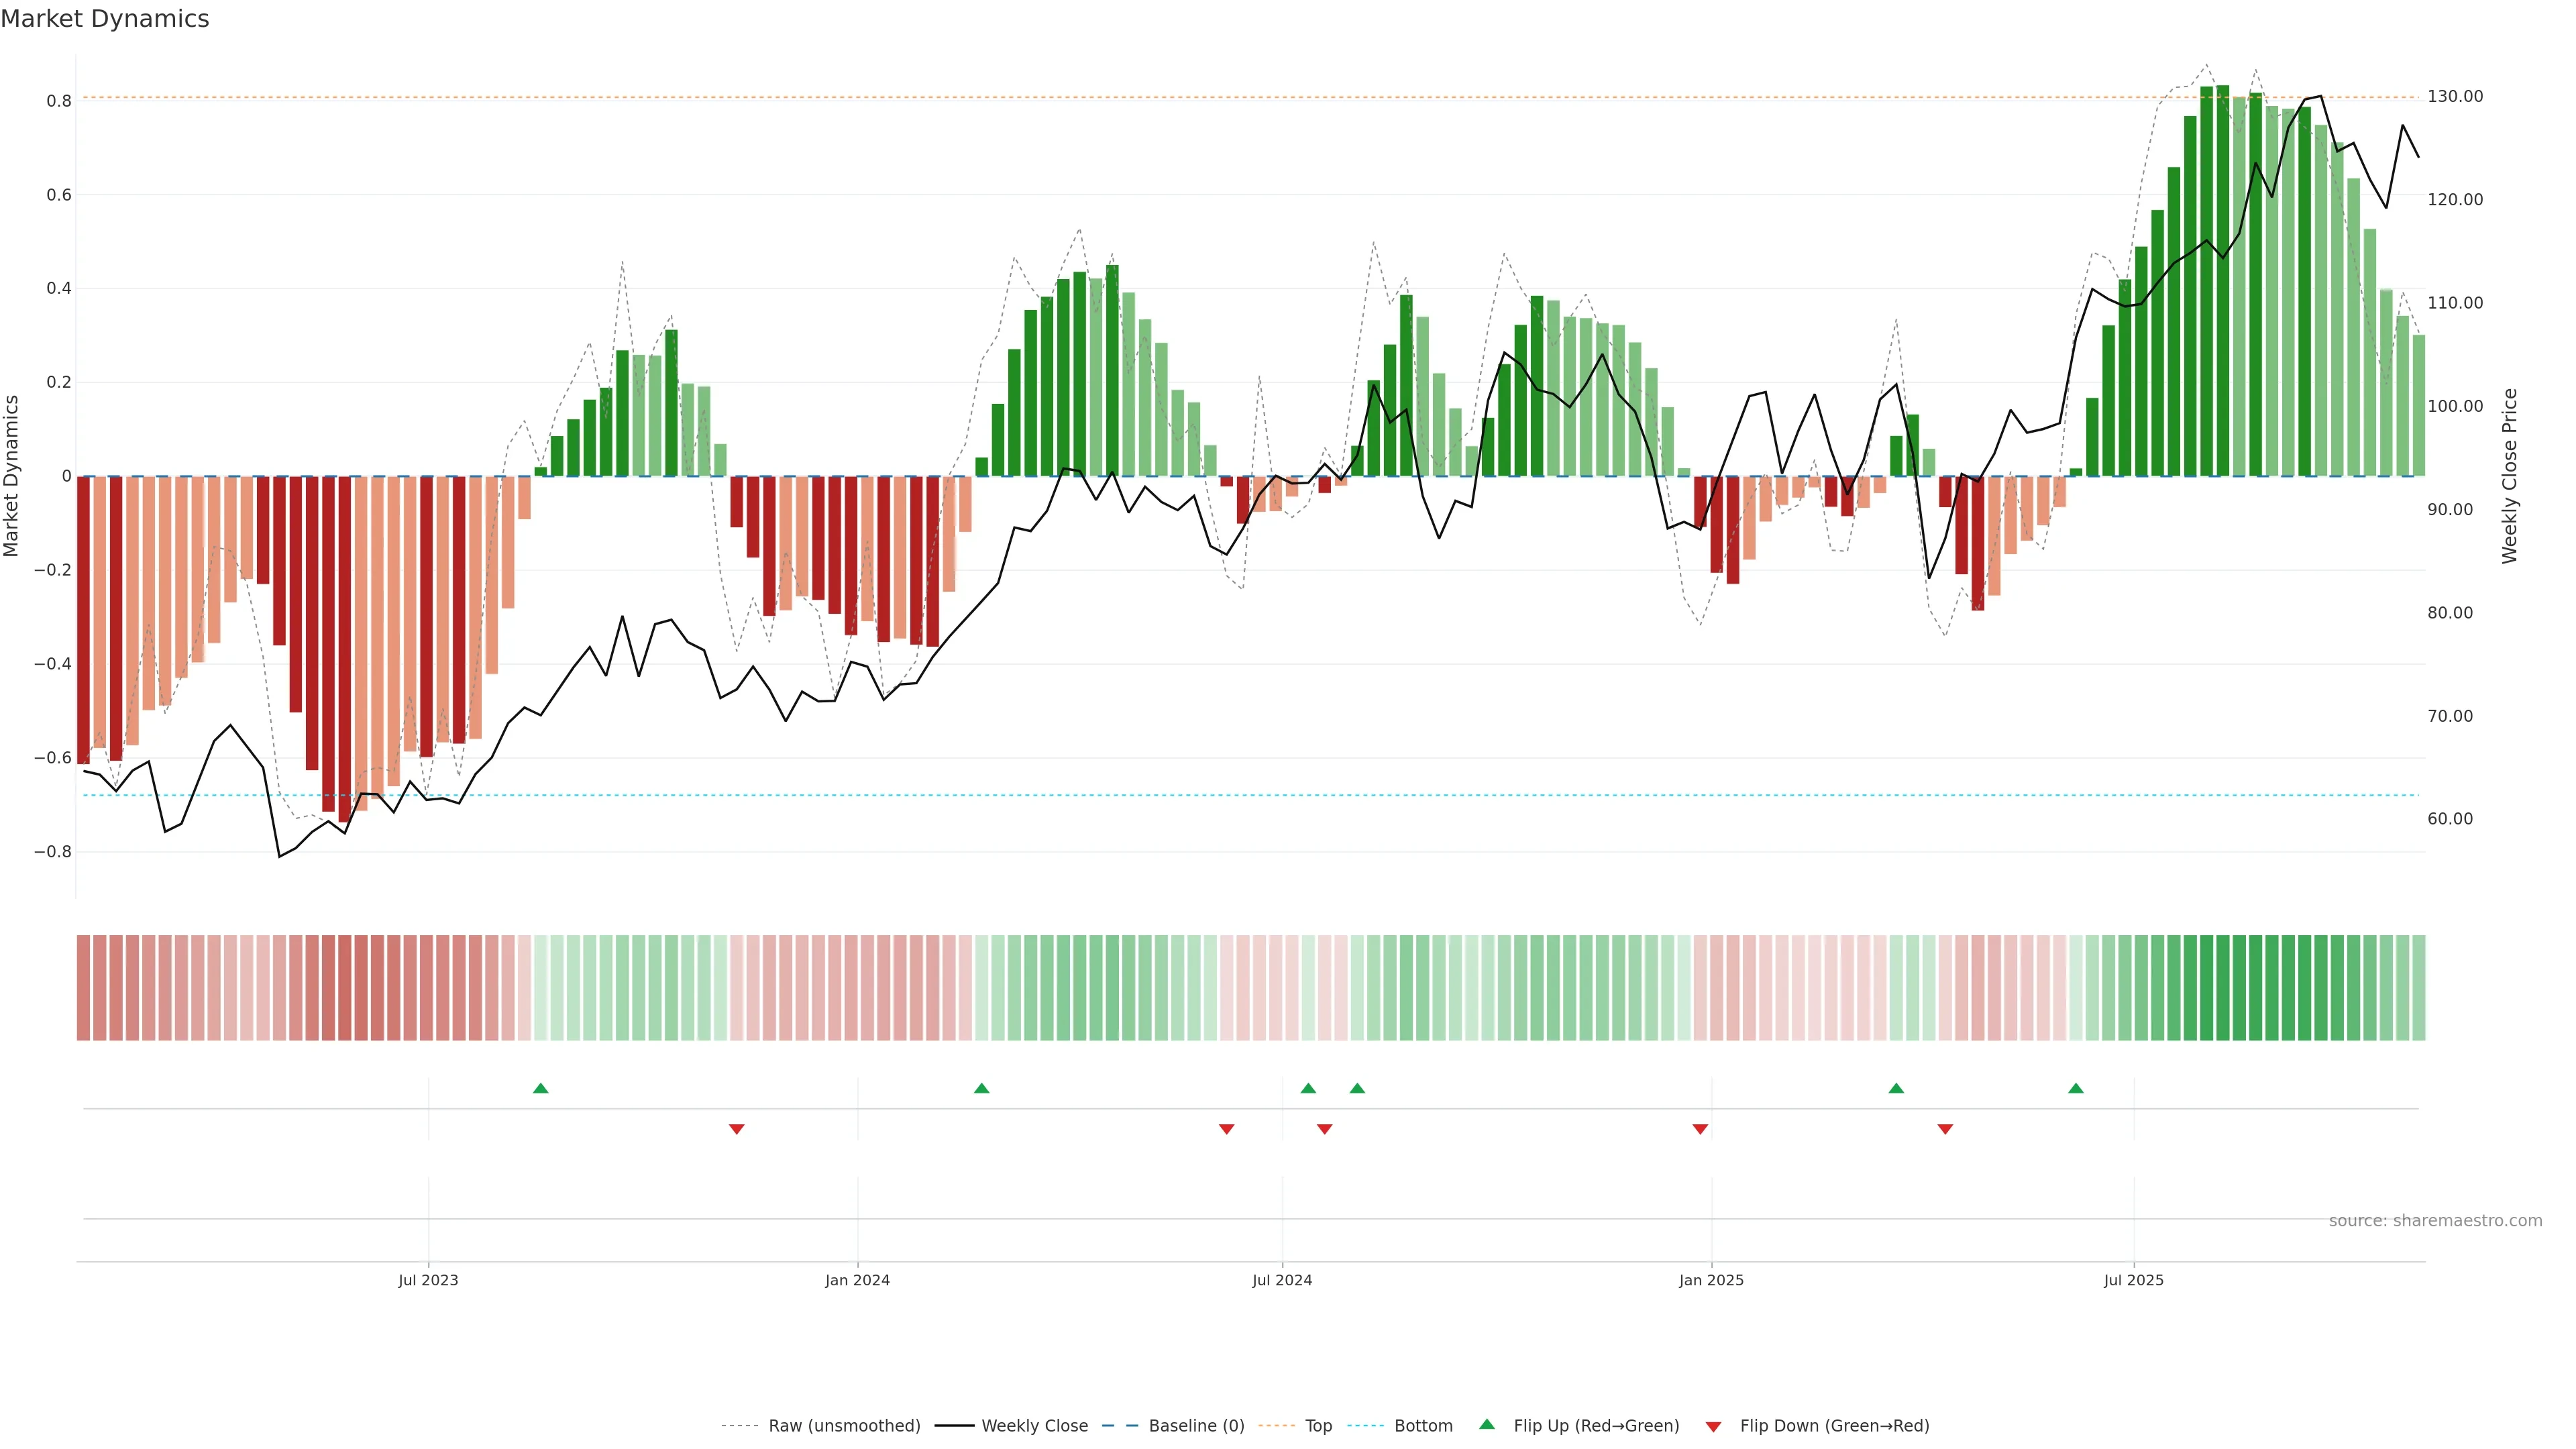
Task: Click the Flip Up marker near August 2023
Action: [541, 1088]
